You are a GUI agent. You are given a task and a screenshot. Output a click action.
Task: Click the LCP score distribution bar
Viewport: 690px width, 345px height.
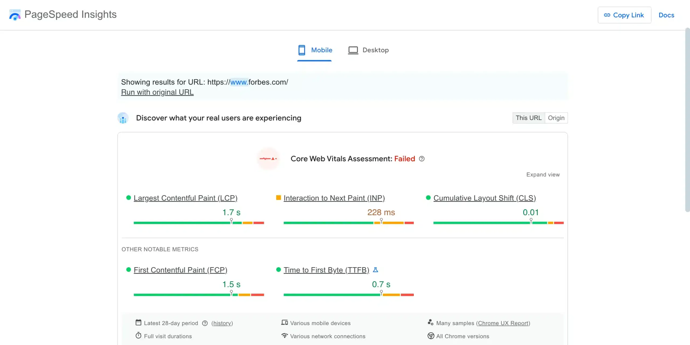(199, 223)
